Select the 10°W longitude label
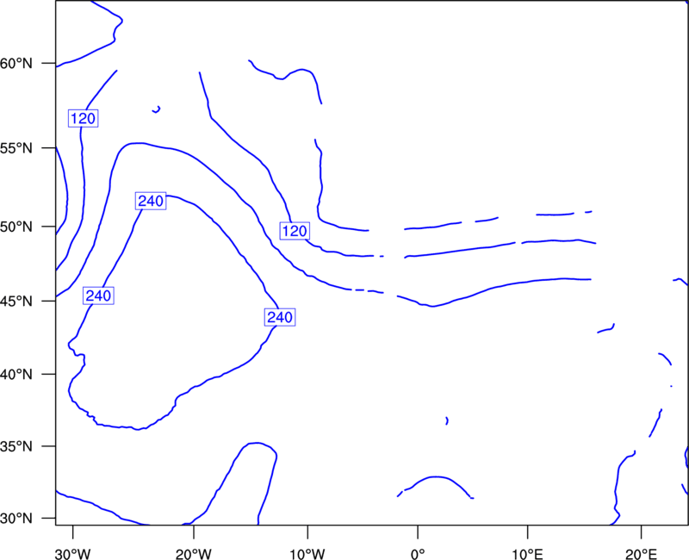Screen dimensions: 689x560 pos(307,554)
